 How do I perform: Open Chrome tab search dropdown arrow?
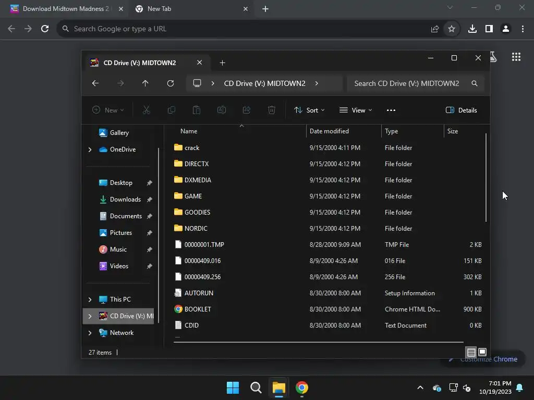(450, 7)
